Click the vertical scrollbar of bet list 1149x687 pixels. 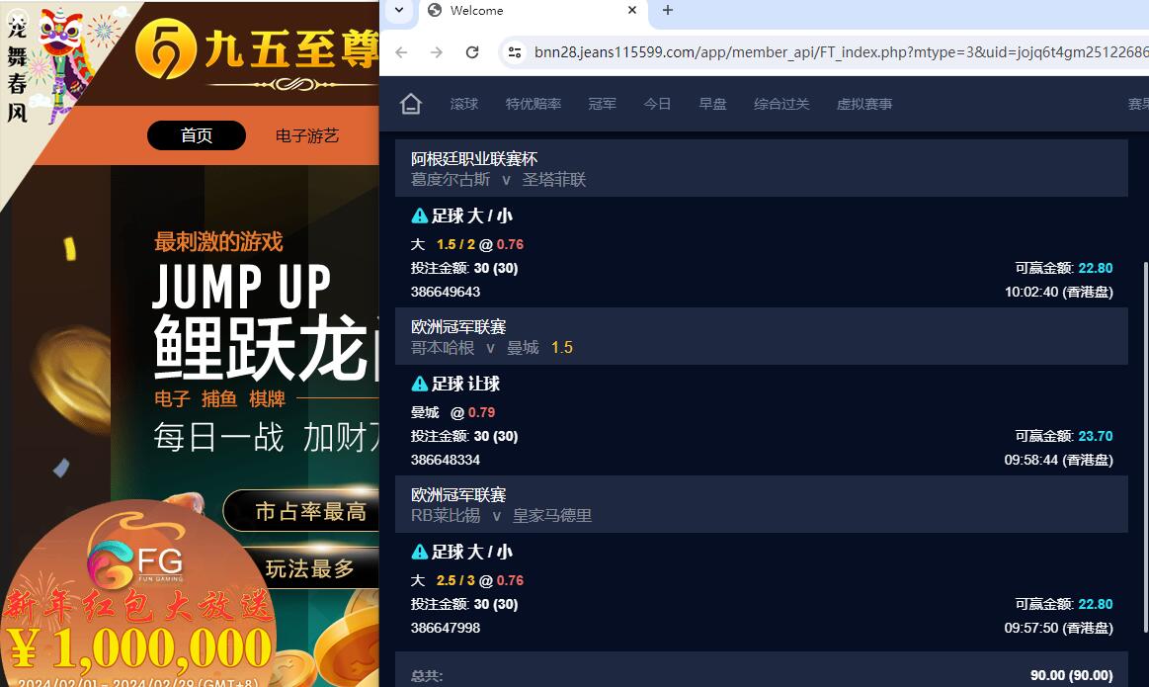tap(1145, 447)
